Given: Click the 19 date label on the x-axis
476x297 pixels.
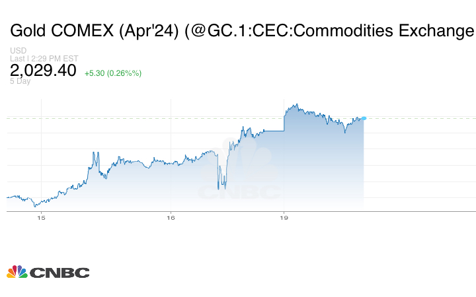Looking at the screenshot, I should coord(284,217).
